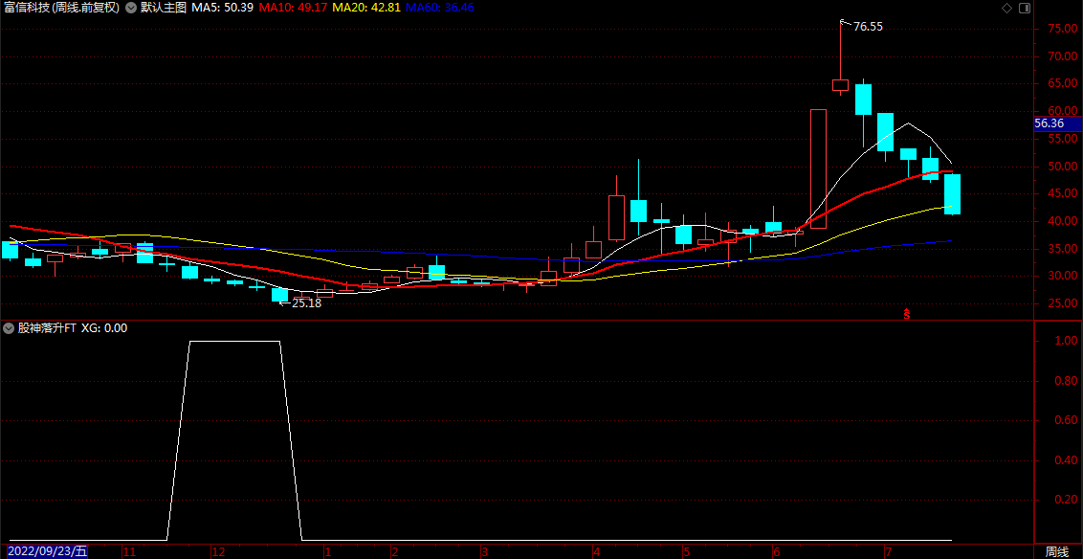Click month 11 on the time axis
Image resolution: width=1083 pixels, height=559 pixels.
tap(128, 552)
